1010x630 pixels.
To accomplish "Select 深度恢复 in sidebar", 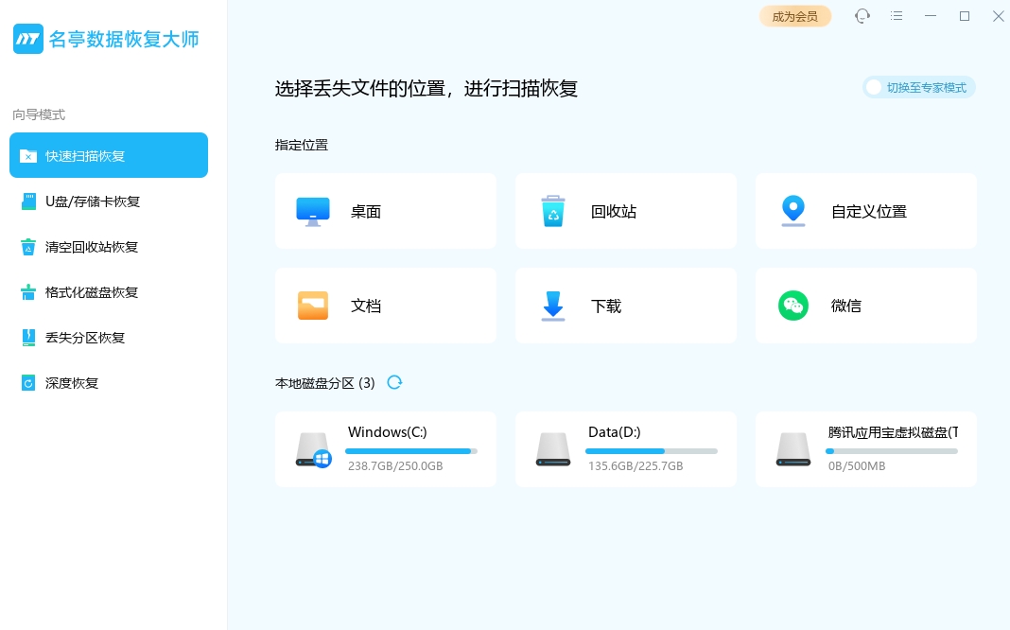I will click(108, 383).
